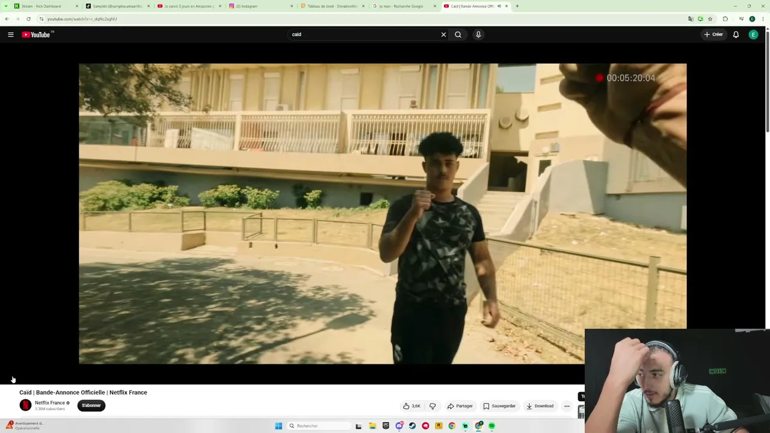Open Steam from the taskbar
770x433 pixels.
click(x=412, y=426)
